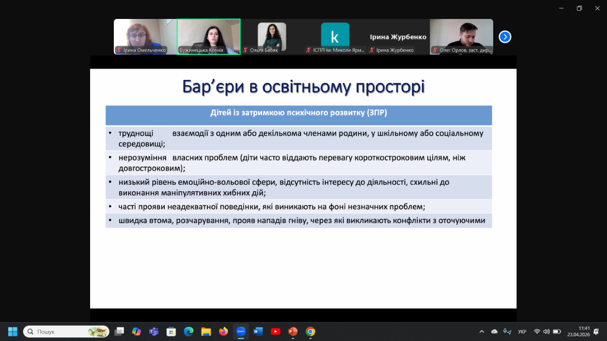Select Бужинецька Ксенія video tile
The height and width of the screenshot is (341, 607).
click(x=208, y=36)
